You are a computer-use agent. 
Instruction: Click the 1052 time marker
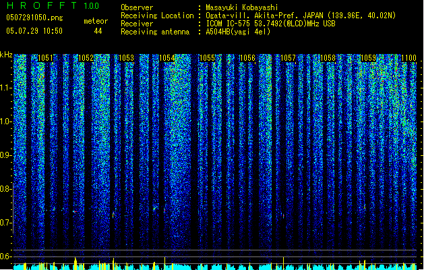click(x=86, y=58)
